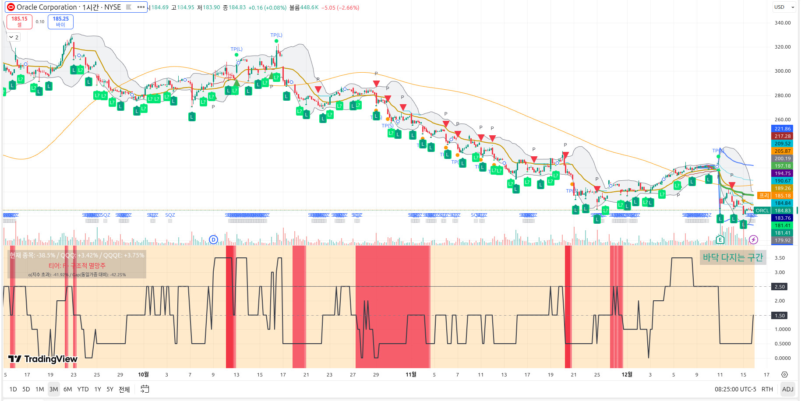Screen dimensions: 801x401
Task: Click the red down-triangle signal beside the 29 date
Action: click(x=377, y=83)
